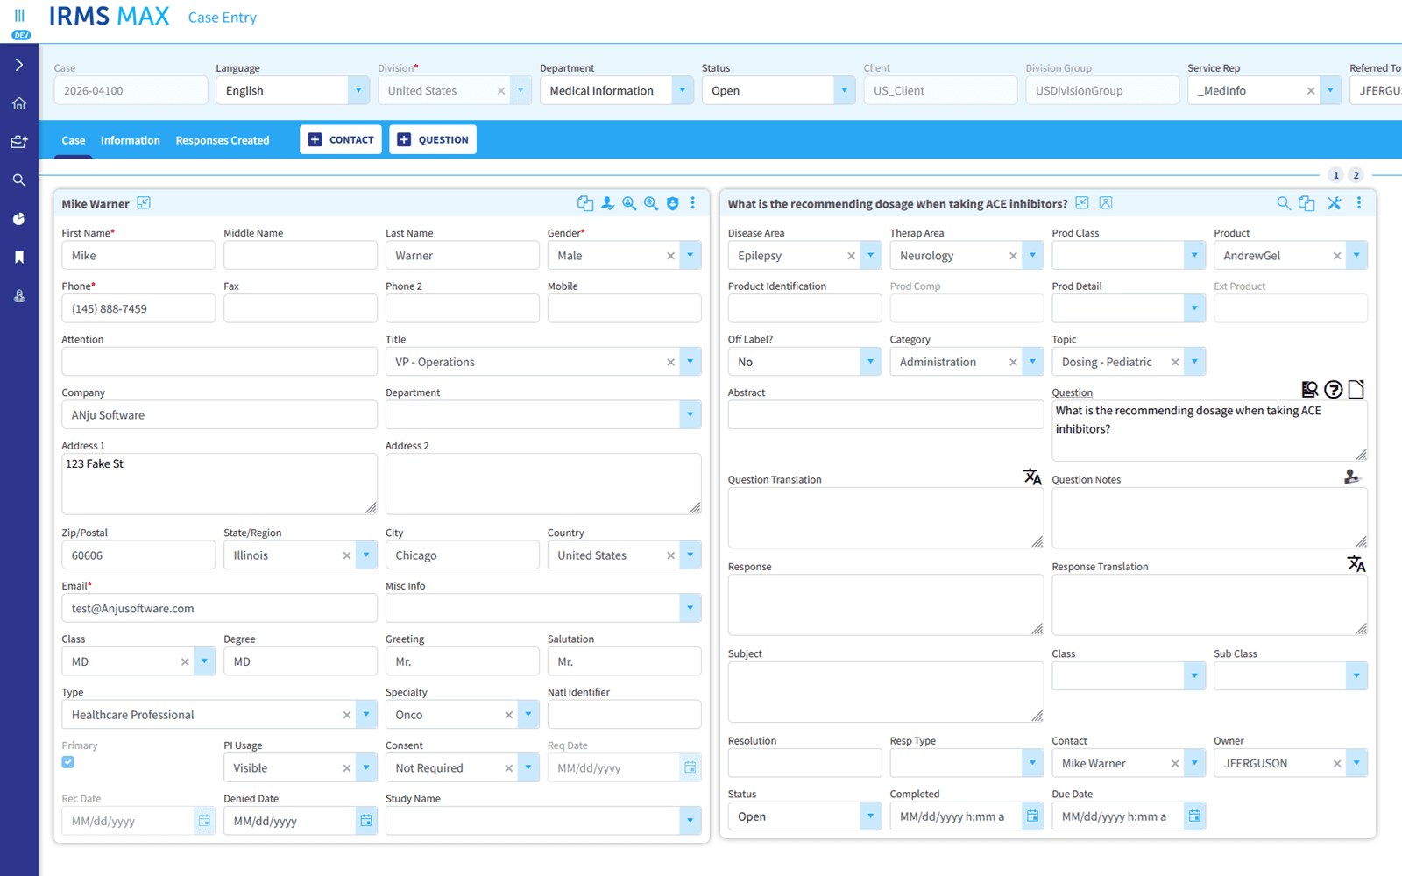
Task: Click the First Name input field
Action: pos(138,256)
